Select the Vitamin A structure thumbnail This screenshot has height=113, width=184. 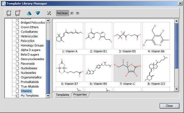[69, 35]
